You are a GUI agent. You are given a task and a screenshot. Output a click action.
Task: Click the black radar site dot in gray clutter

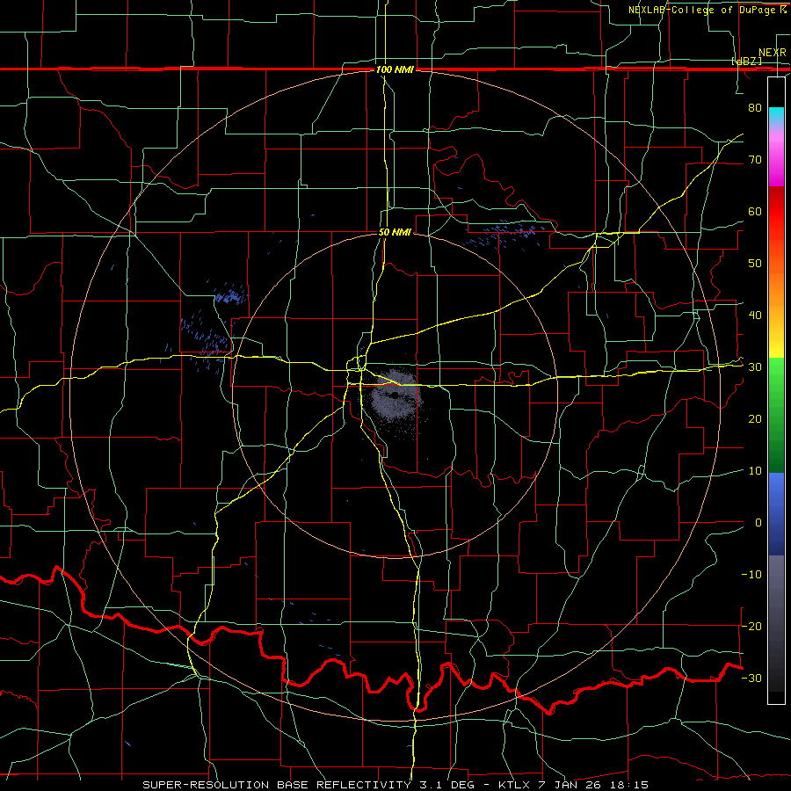(394, 395)
